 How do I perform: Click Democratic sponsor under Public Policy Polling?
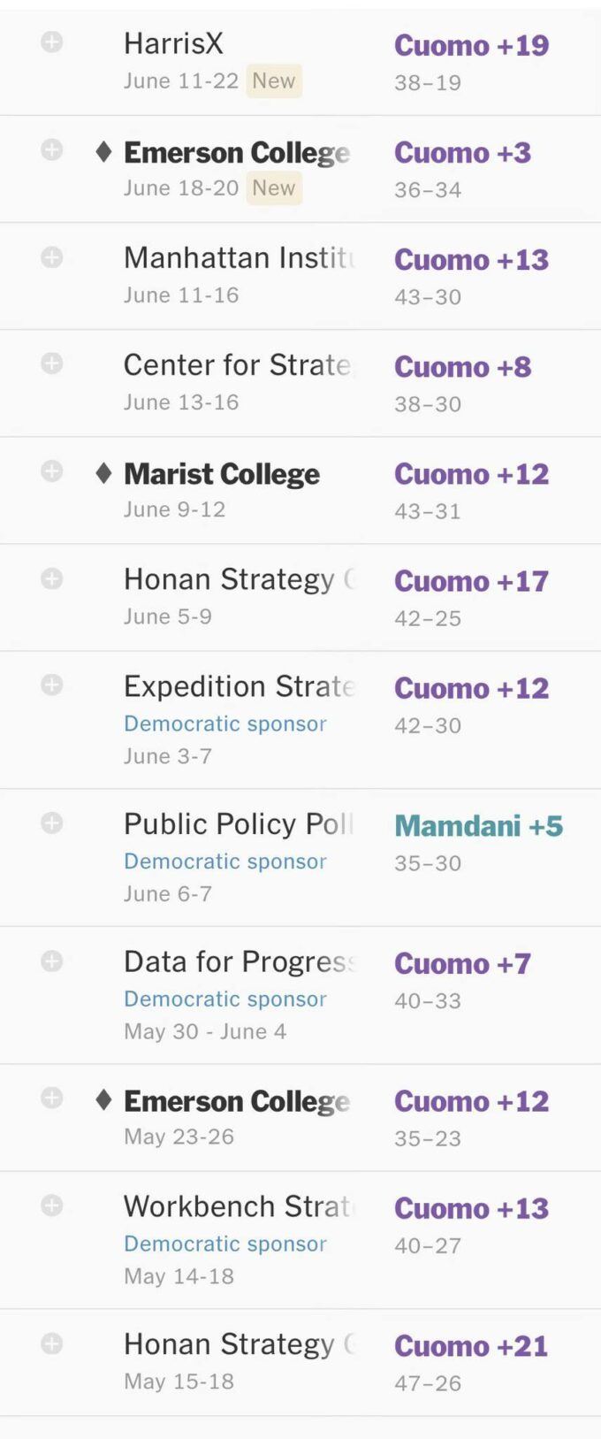pos(225,861)
